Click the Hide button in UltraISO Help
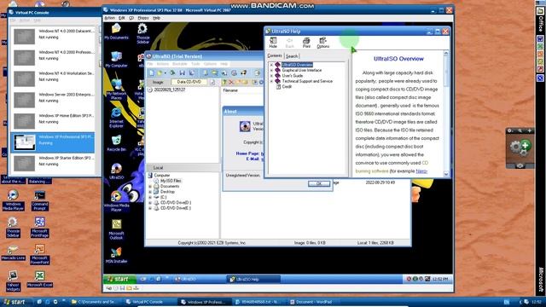The image size is (546, 307). (x=273, y=43)
